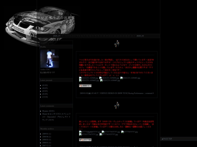Open broken image 20241231.1430402.jpg
197x147 pixels.
click(x=89, y=81)
